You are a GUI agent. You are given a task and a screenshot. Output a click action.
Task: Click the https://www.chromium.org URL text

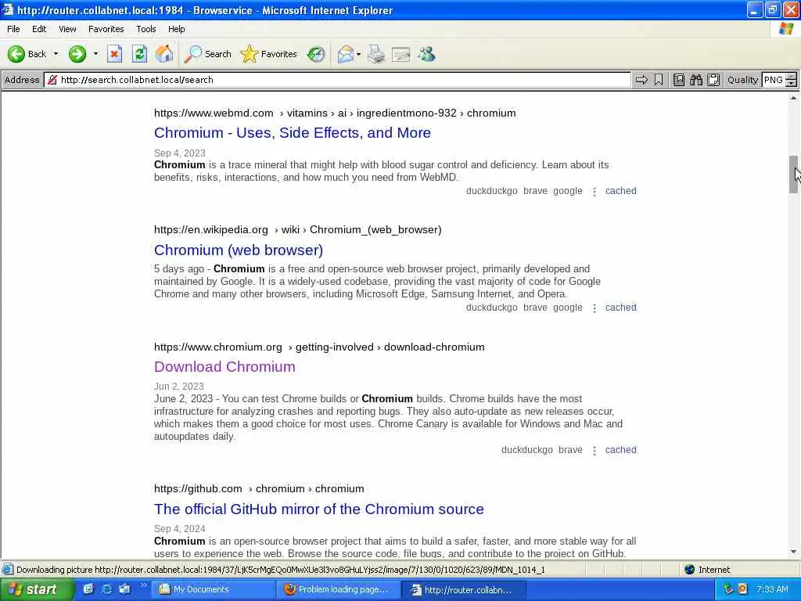pos(218,347)
